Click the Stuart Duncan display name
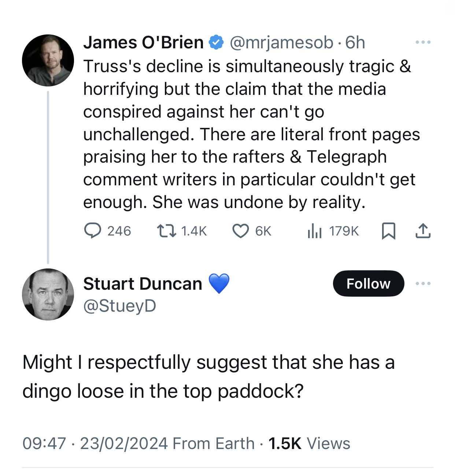 pos(143,284)
